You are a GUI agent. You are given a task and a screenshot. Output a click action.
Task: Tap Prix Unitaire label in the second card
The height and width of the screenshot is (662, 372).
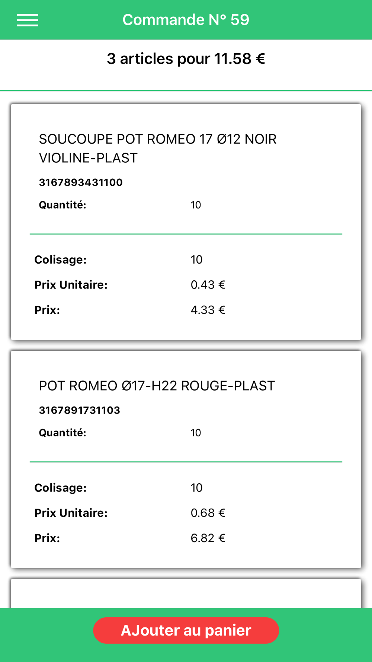click(x=71, y=513)
